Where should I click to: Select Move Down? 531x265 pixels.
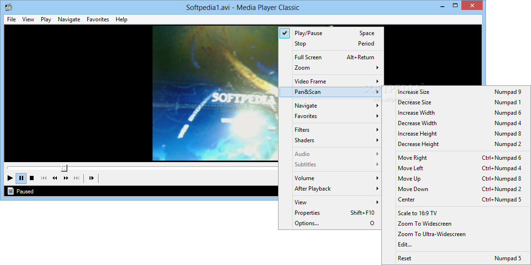[456, 189]
